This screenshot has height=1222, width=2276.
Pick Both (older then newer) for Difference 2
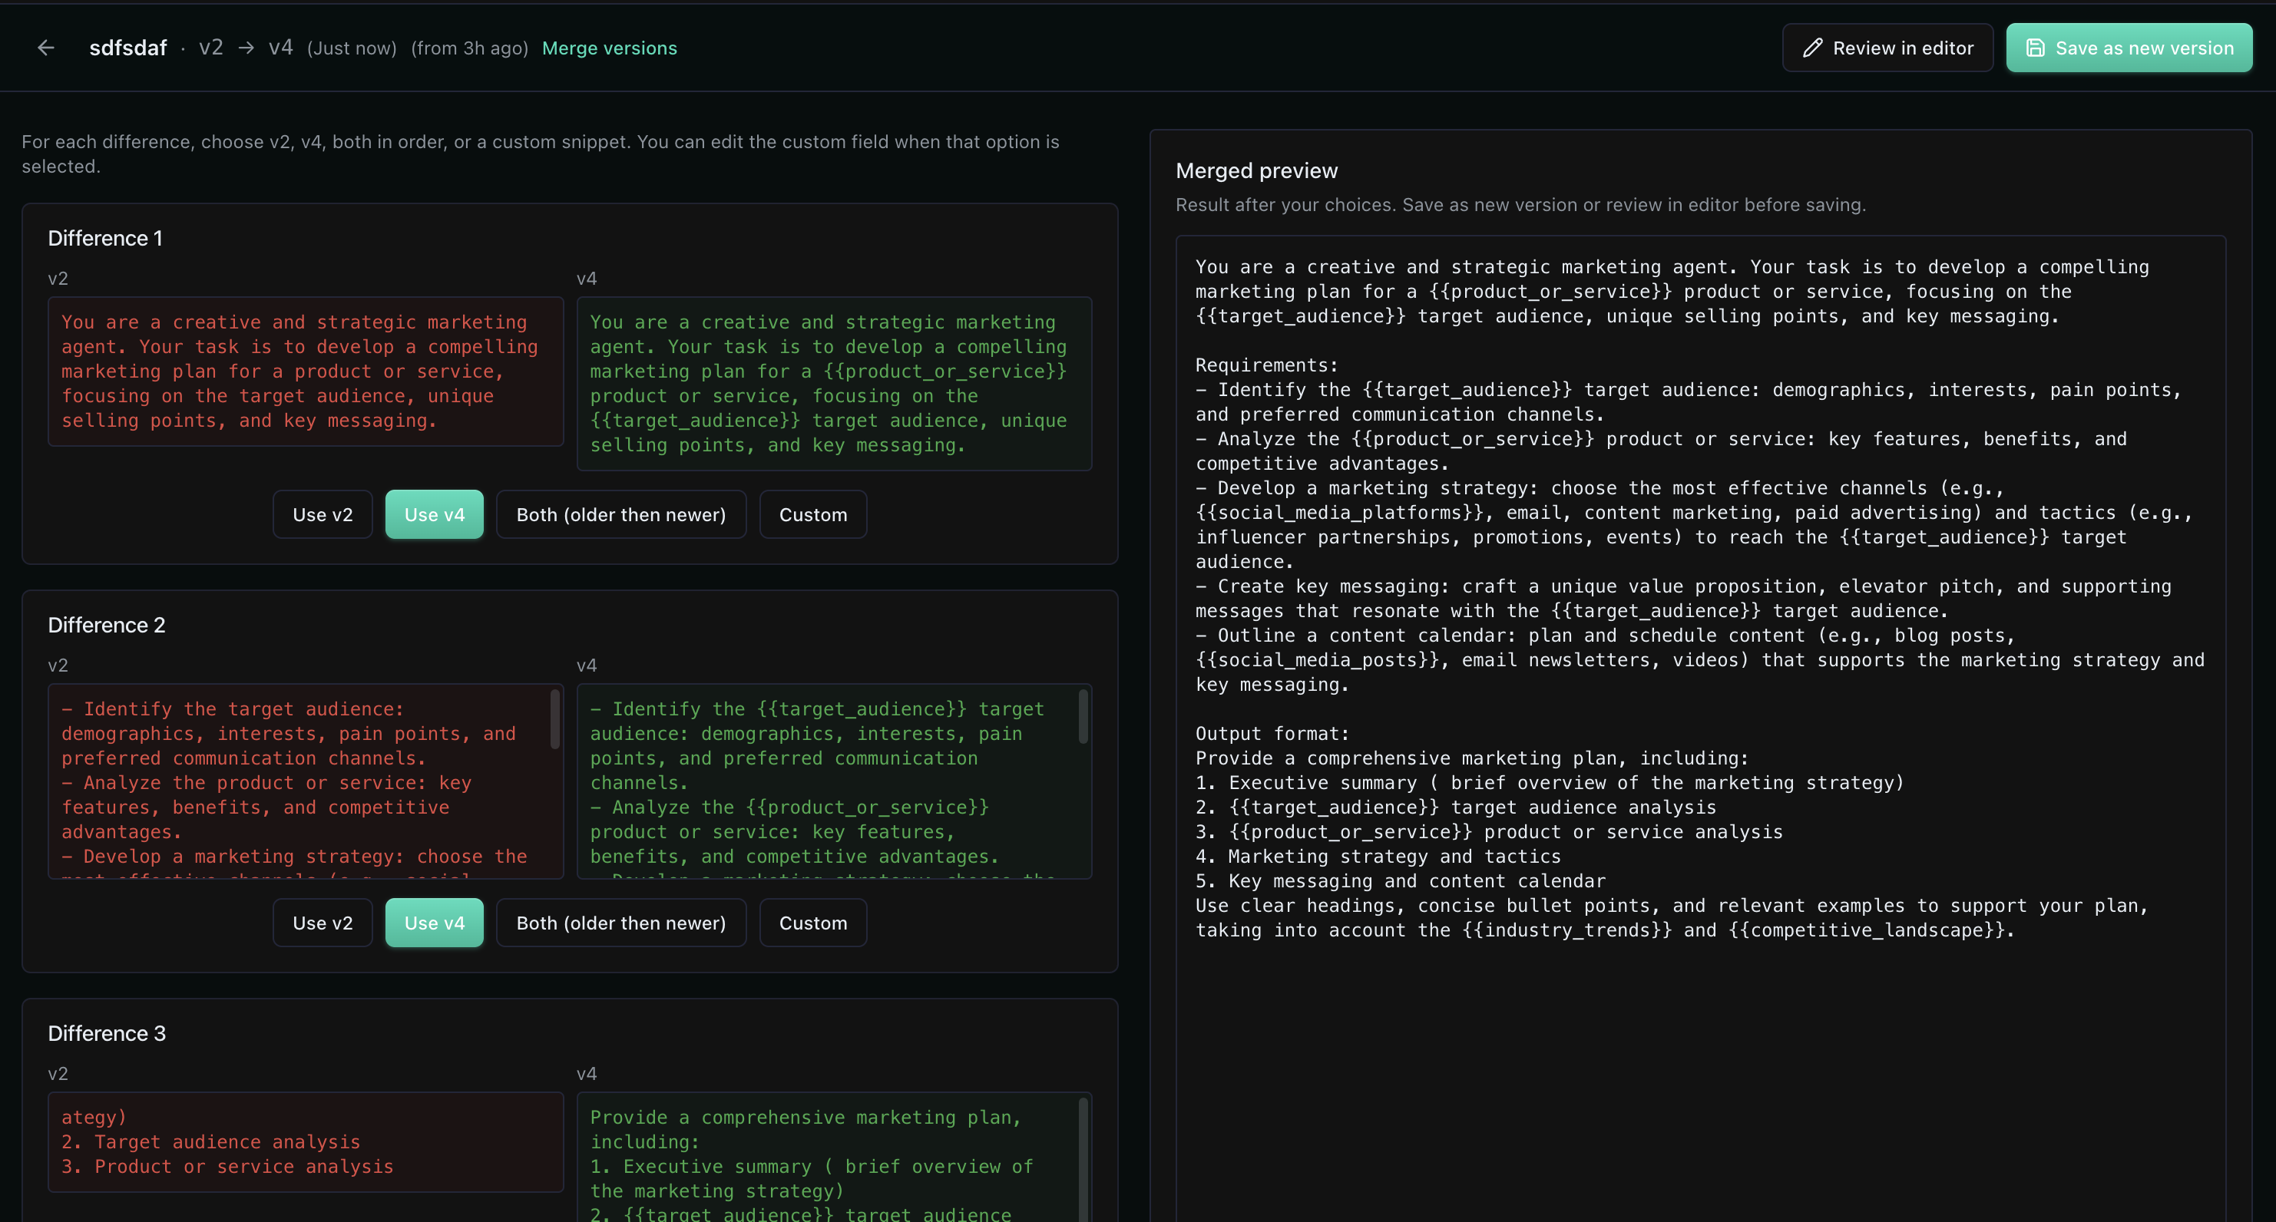point(621,923)
